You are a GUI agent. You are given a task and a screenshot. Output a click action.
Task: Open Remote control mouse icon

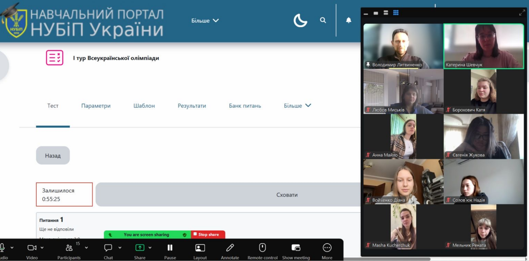pyautogui.click(x=262, y=248)
